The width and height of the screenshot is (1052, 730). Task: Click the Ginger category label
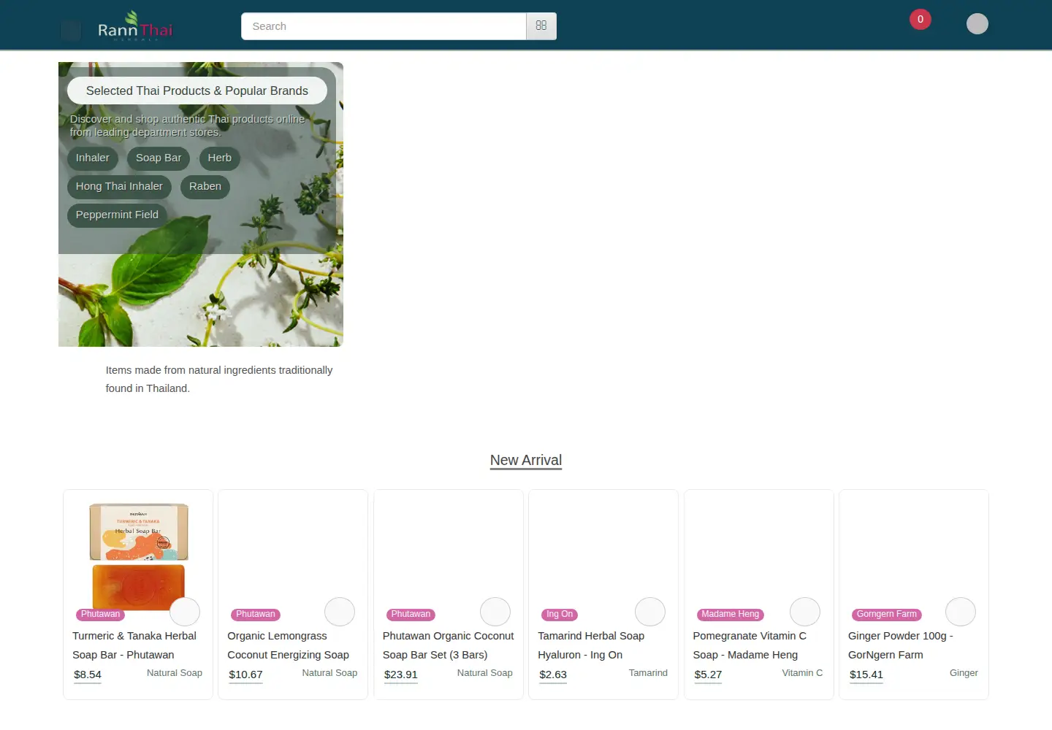tap(964, 673)
